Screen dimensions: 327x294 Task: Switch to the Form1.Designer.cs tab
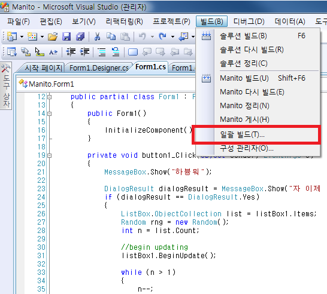click(99, 68)
